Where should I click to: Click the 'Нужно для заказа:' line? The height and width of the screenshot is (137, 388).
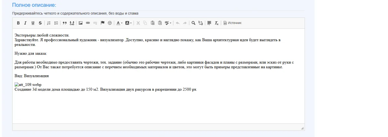point(31,53)
